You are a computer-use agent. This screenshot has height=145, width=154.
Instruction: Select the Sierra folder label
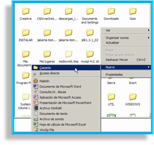[x=111, y=83]
